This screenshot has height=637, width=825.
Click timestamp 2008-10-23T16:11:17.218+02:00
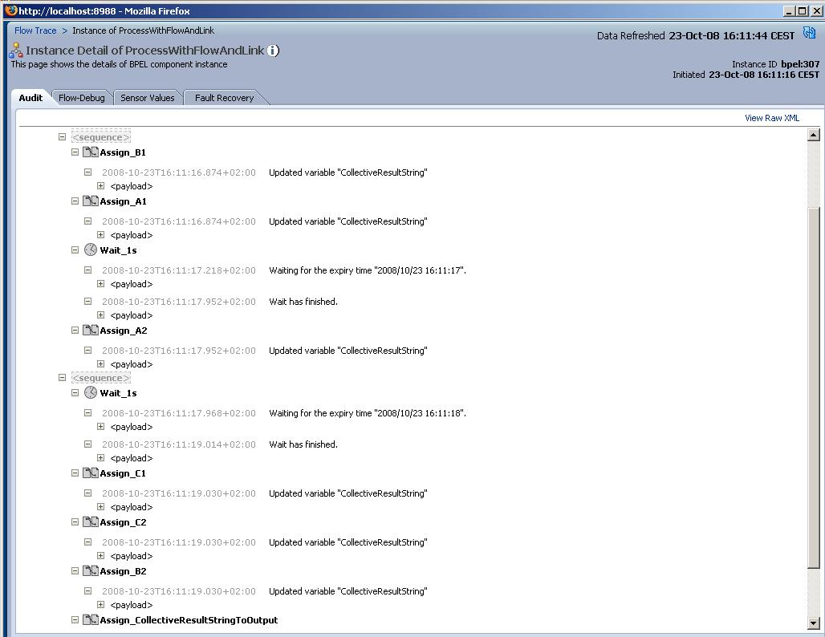pyautogui.click(x=179, y=270)
